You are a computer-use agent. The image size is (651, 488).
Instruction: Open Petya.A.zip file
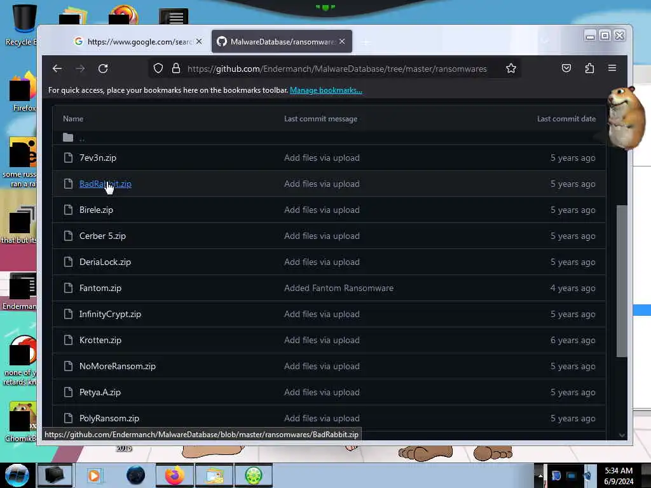click(x=100, y=392)
